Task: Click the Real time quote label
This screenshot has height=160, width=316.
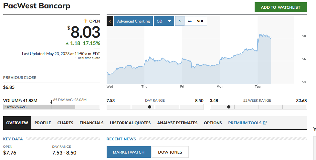Action: (89, 58)
